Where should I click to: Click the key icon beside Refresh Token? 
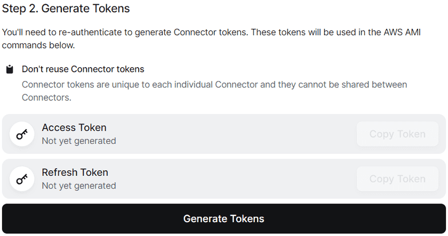click(x=22, y=179)
